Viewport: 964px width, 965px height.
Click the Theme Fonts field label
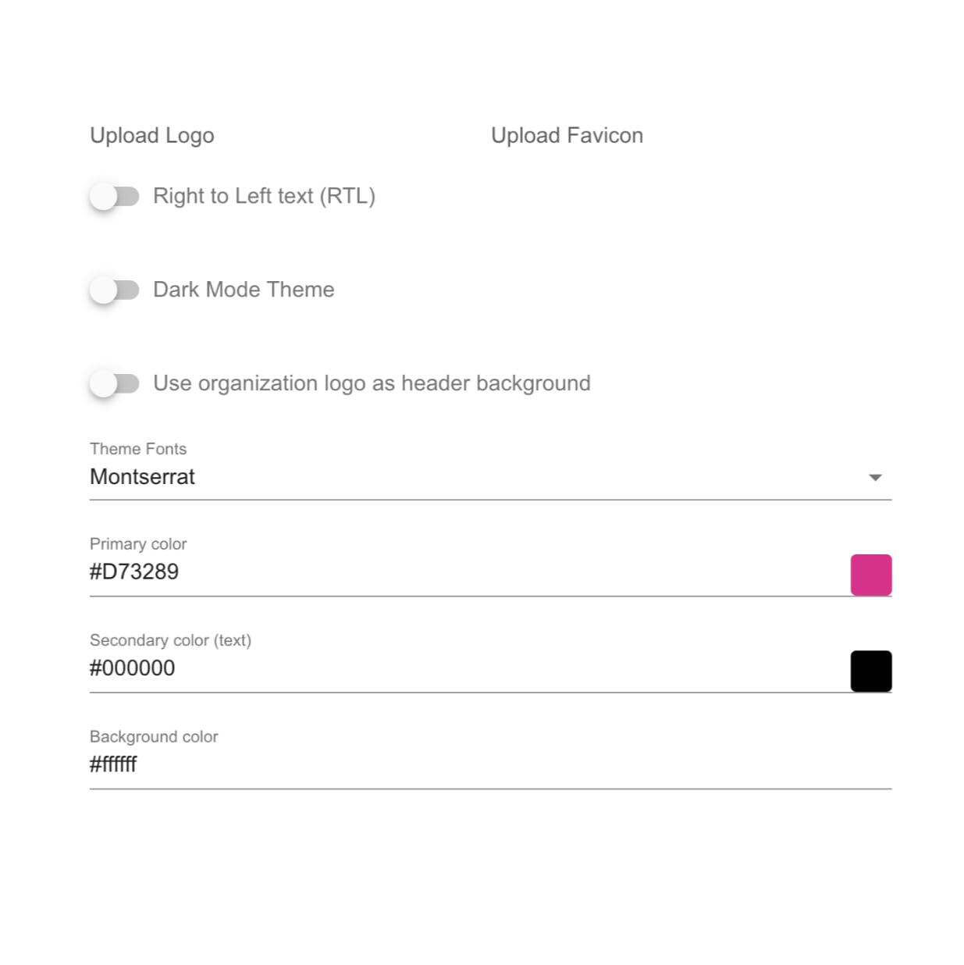click(138, 449)
